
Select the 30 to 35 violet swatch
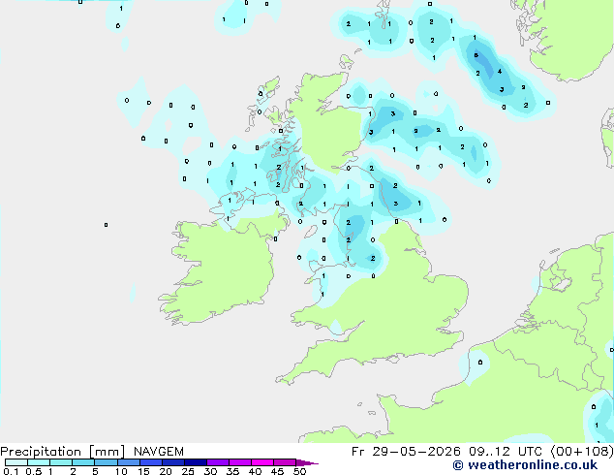click(218, 462)
